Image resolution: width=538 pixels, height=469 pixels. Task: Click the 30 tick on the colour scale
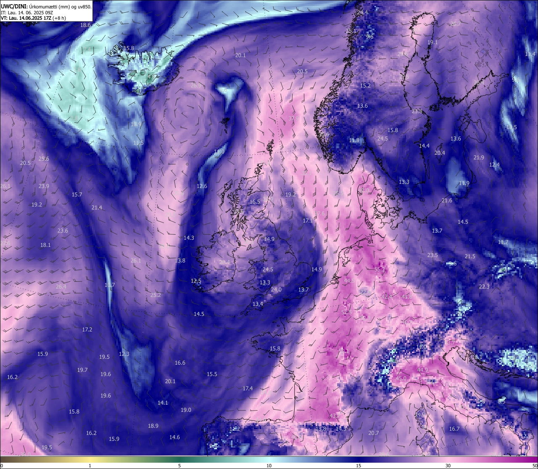(x=448, y=466)
